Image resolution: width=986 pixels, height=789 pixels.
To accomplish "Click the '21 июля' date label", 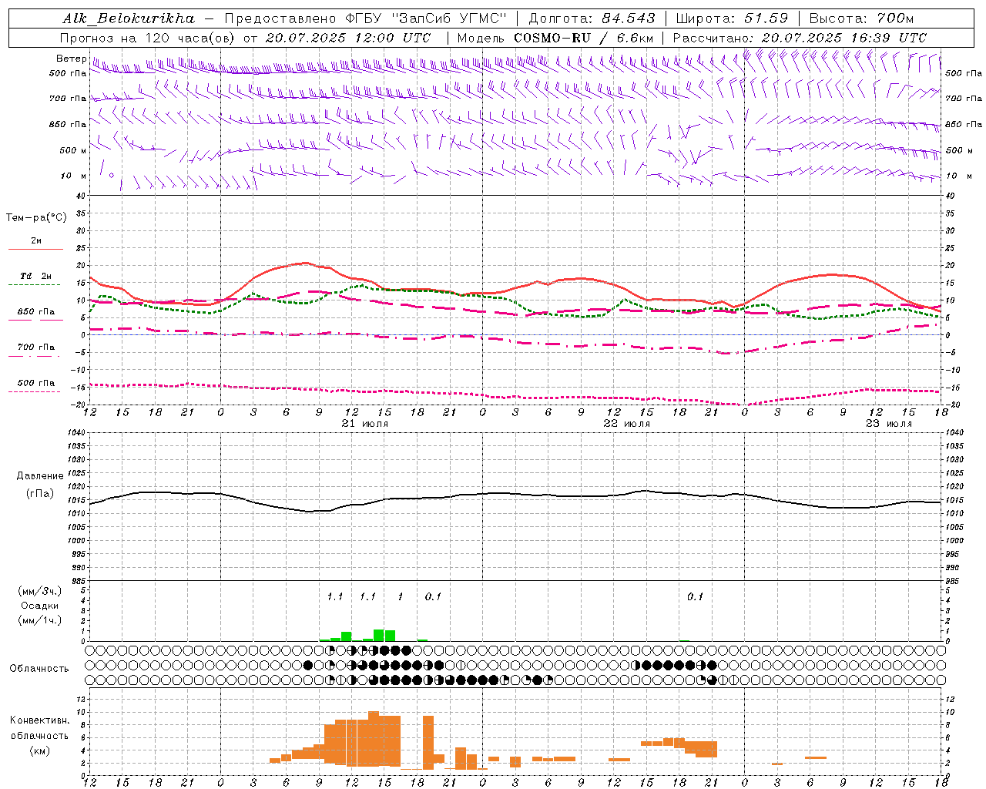I will coord(365,424).
